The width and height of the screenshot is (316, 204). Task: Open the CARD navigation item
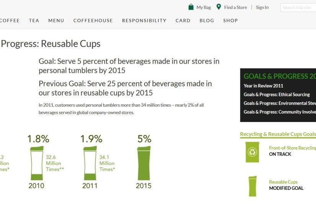click(183, 21)
